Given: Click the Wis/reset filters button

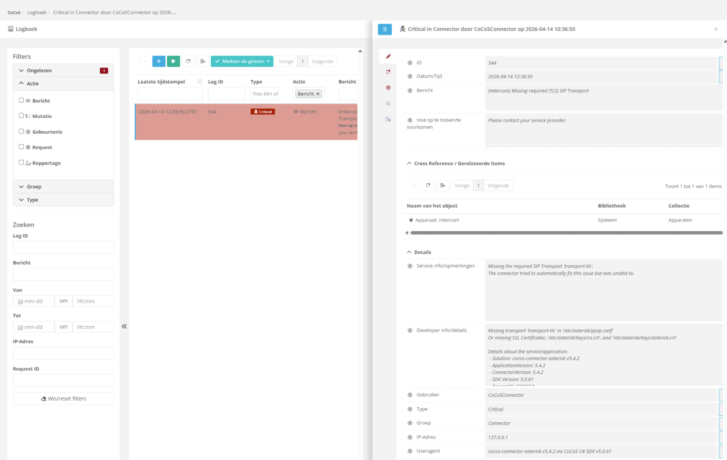Looking at the screenshot, I should tap(64, 399).
